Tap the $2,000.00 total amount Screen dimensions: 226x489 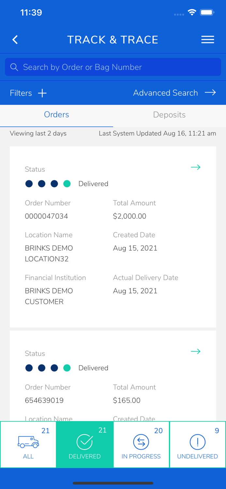point(129,216)
